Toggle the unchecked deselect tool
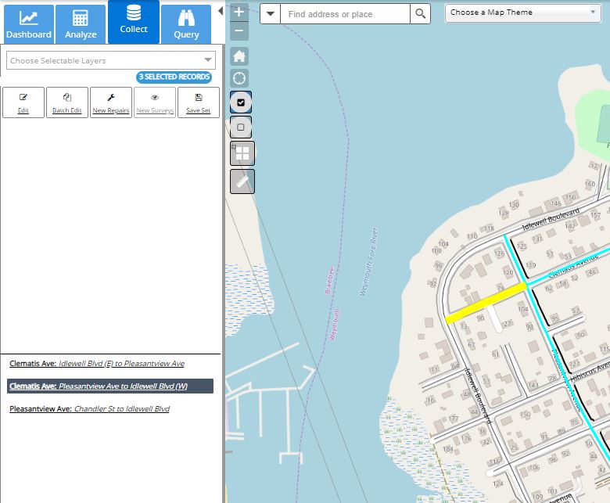 pyautogui.click(x=240, y=128)
